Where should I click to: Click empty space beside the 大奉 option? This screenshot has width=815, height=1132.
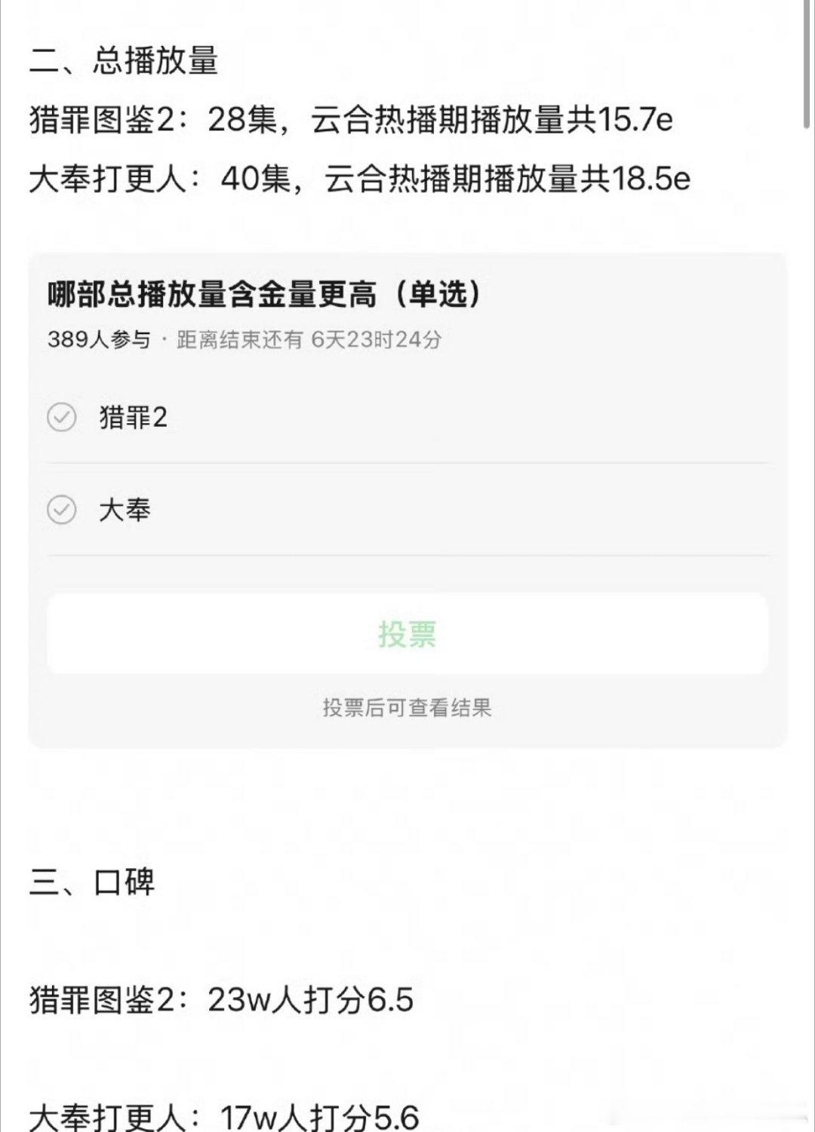click(460, 510)
